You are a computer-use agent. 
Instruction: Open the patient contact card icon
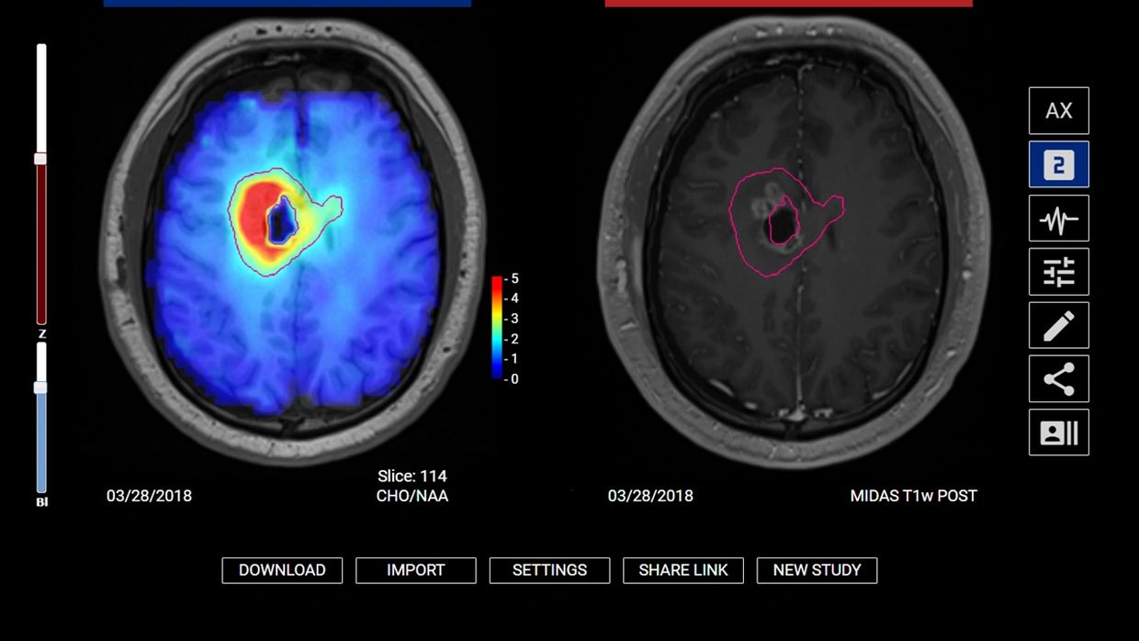click(1058, 433)
